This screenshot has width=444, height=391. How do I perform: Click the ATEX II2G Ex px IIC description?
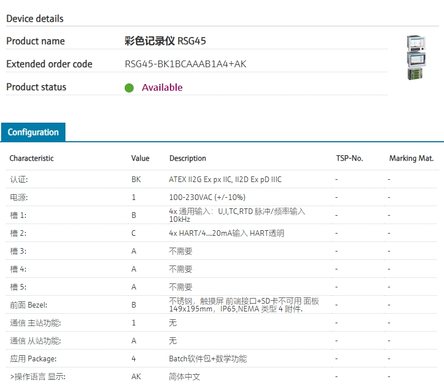225,179
